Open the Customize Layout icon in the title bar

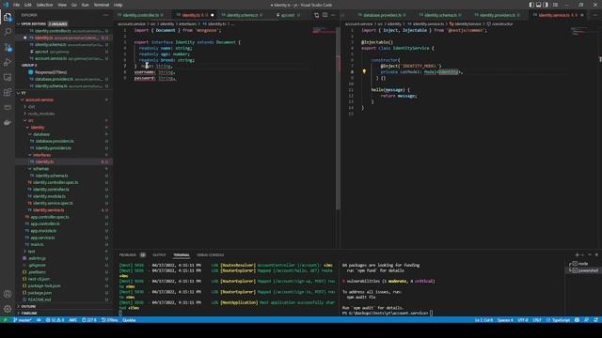pos(555,5)
